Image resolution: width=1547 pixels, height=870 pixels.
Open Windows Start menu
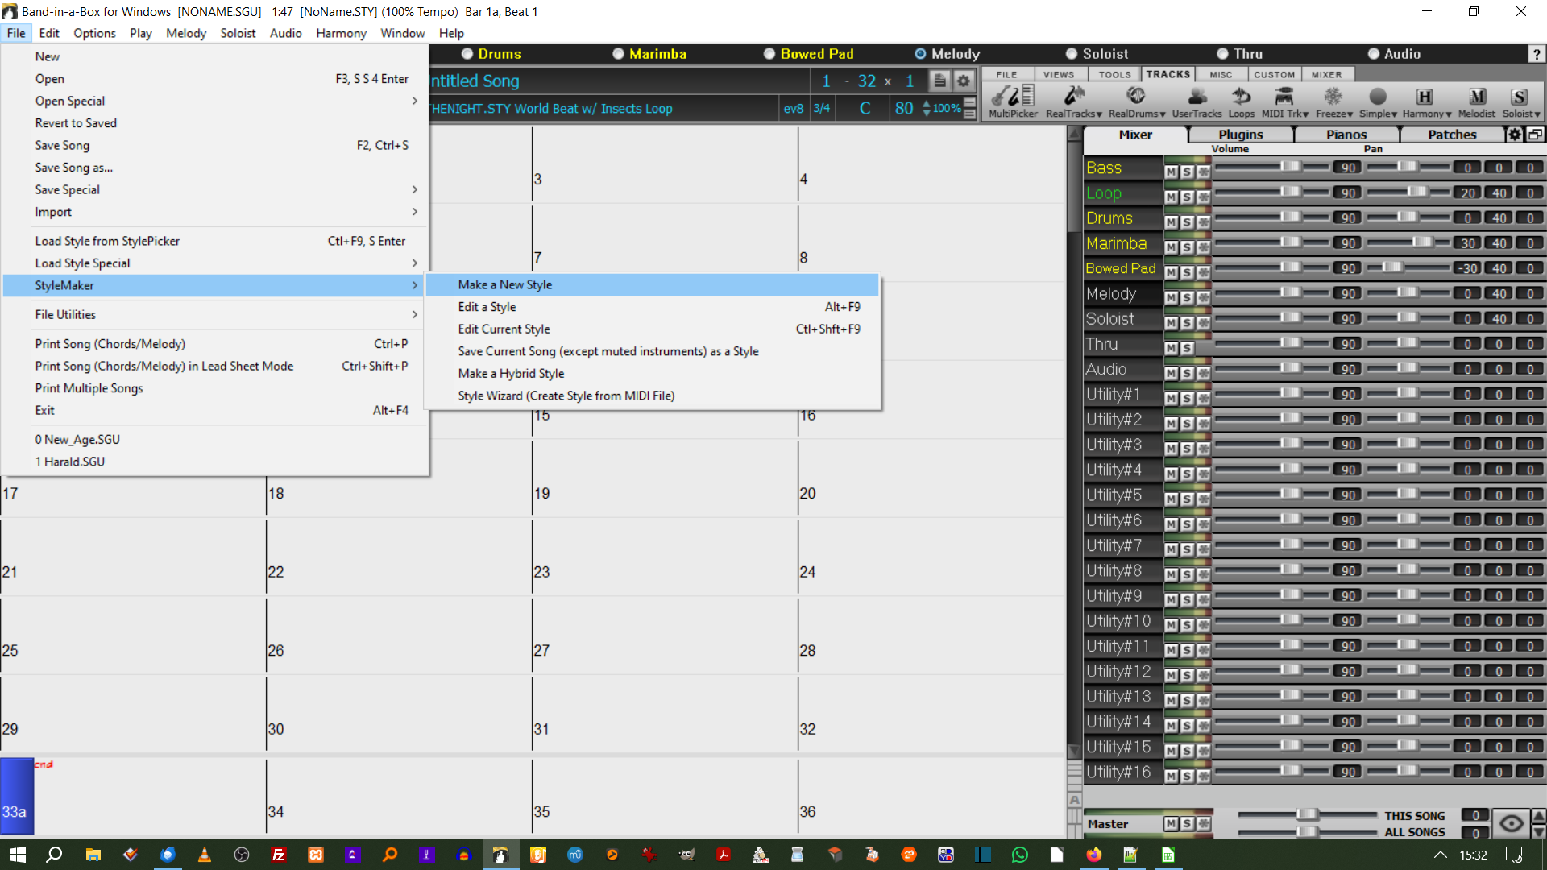pos(18,855)
